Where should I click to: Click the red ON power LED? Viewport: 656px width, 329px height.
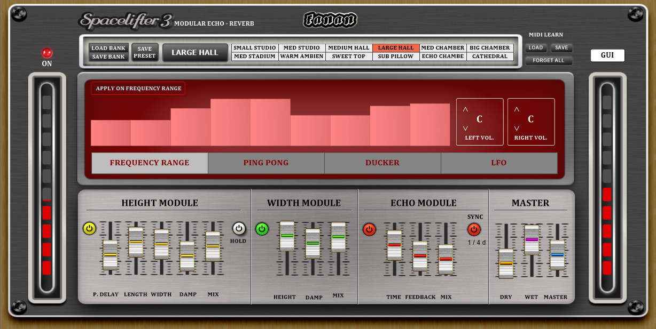tap(48, 53)
